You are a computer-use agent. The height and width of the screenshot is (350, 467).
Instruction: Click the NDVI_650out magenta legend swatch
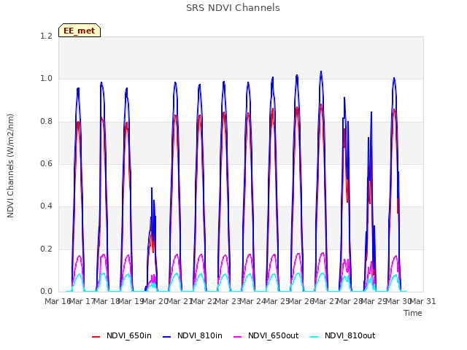coord(238,337)
